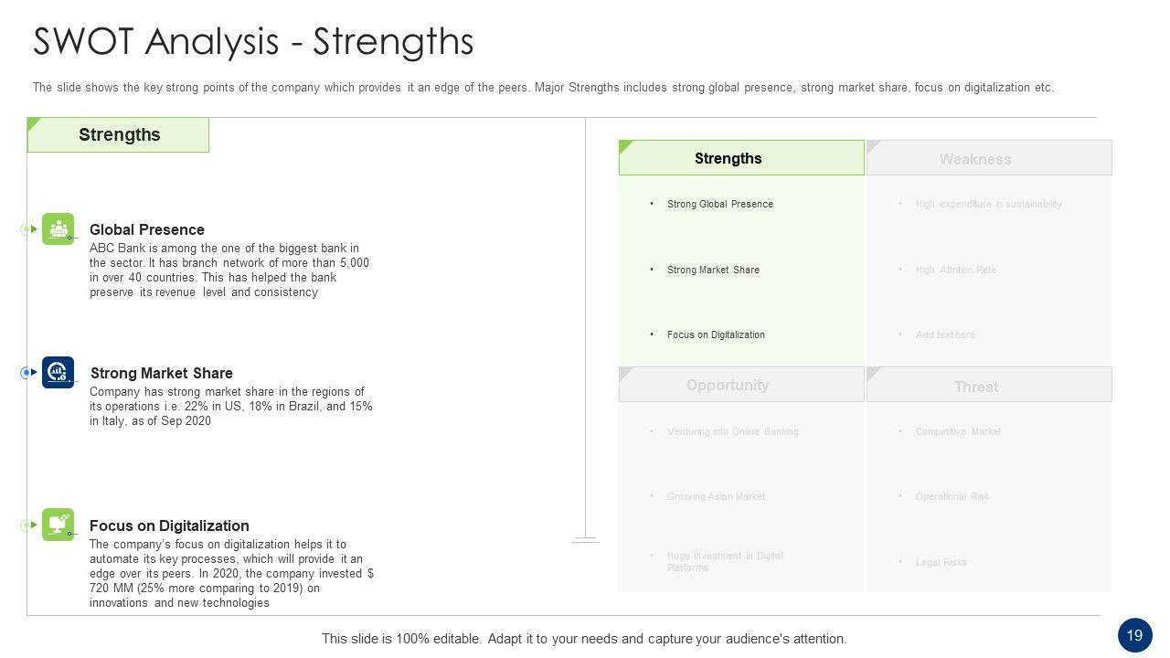Click the Focus on Digitalization heading
Screen dimensions: 1170x658
click(169, 525)
